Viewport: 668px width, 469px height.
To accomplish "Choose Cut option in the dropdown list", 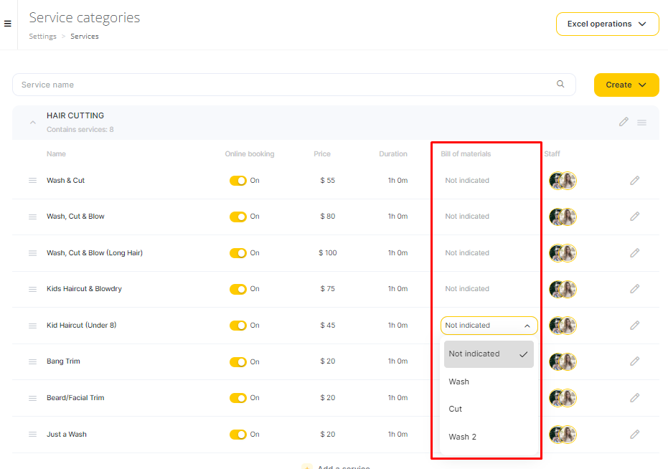I will [x=456, y=409].
